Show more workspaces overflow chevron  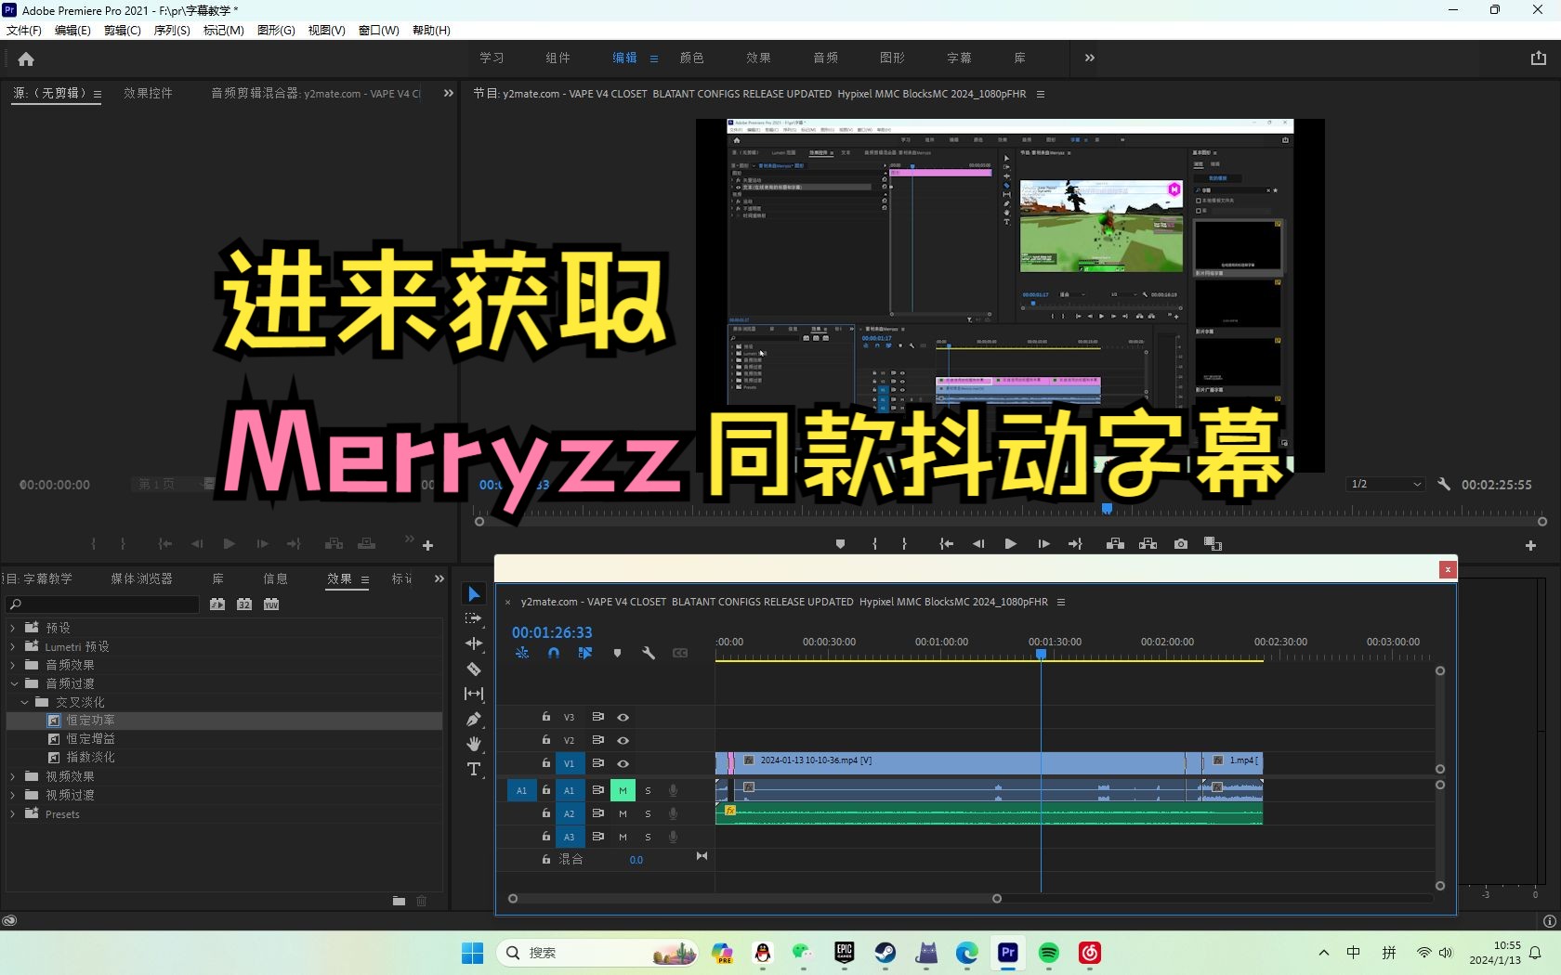tap(1089, 58)
